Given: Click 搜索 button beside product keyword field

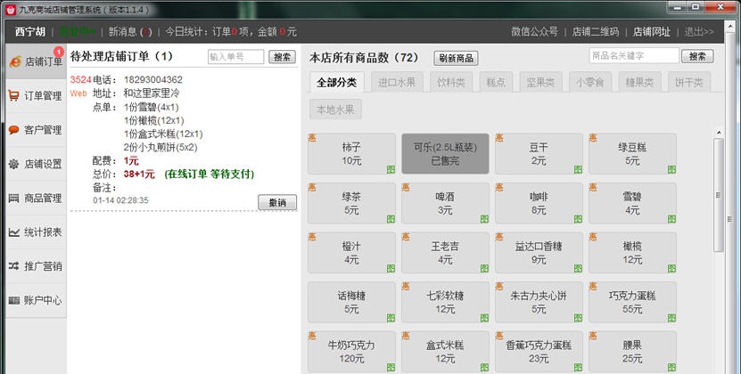Looking at the screenshot, I should [x=697, y=56].
